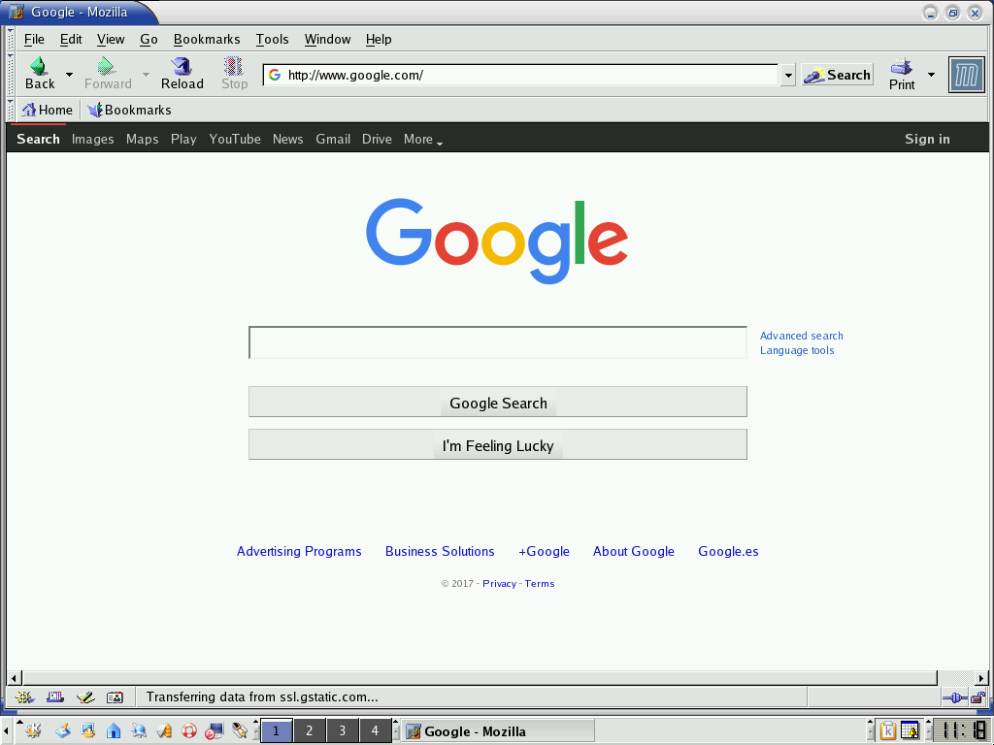The width and height of the screenshot is (994, 745).
Task: Open the Bookmarks toolbar folder
Action: click(129, 110)
